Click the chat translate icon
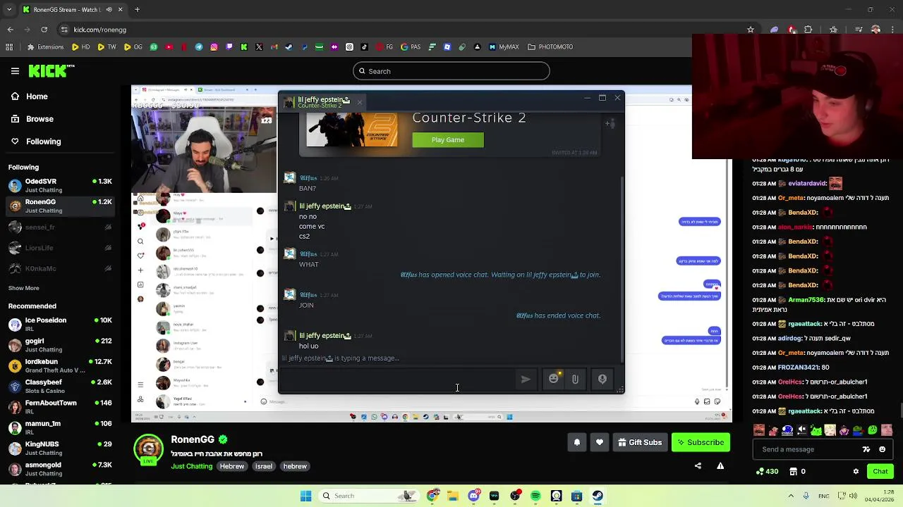Viewport: 903px width, 507px height. [866, 449]
